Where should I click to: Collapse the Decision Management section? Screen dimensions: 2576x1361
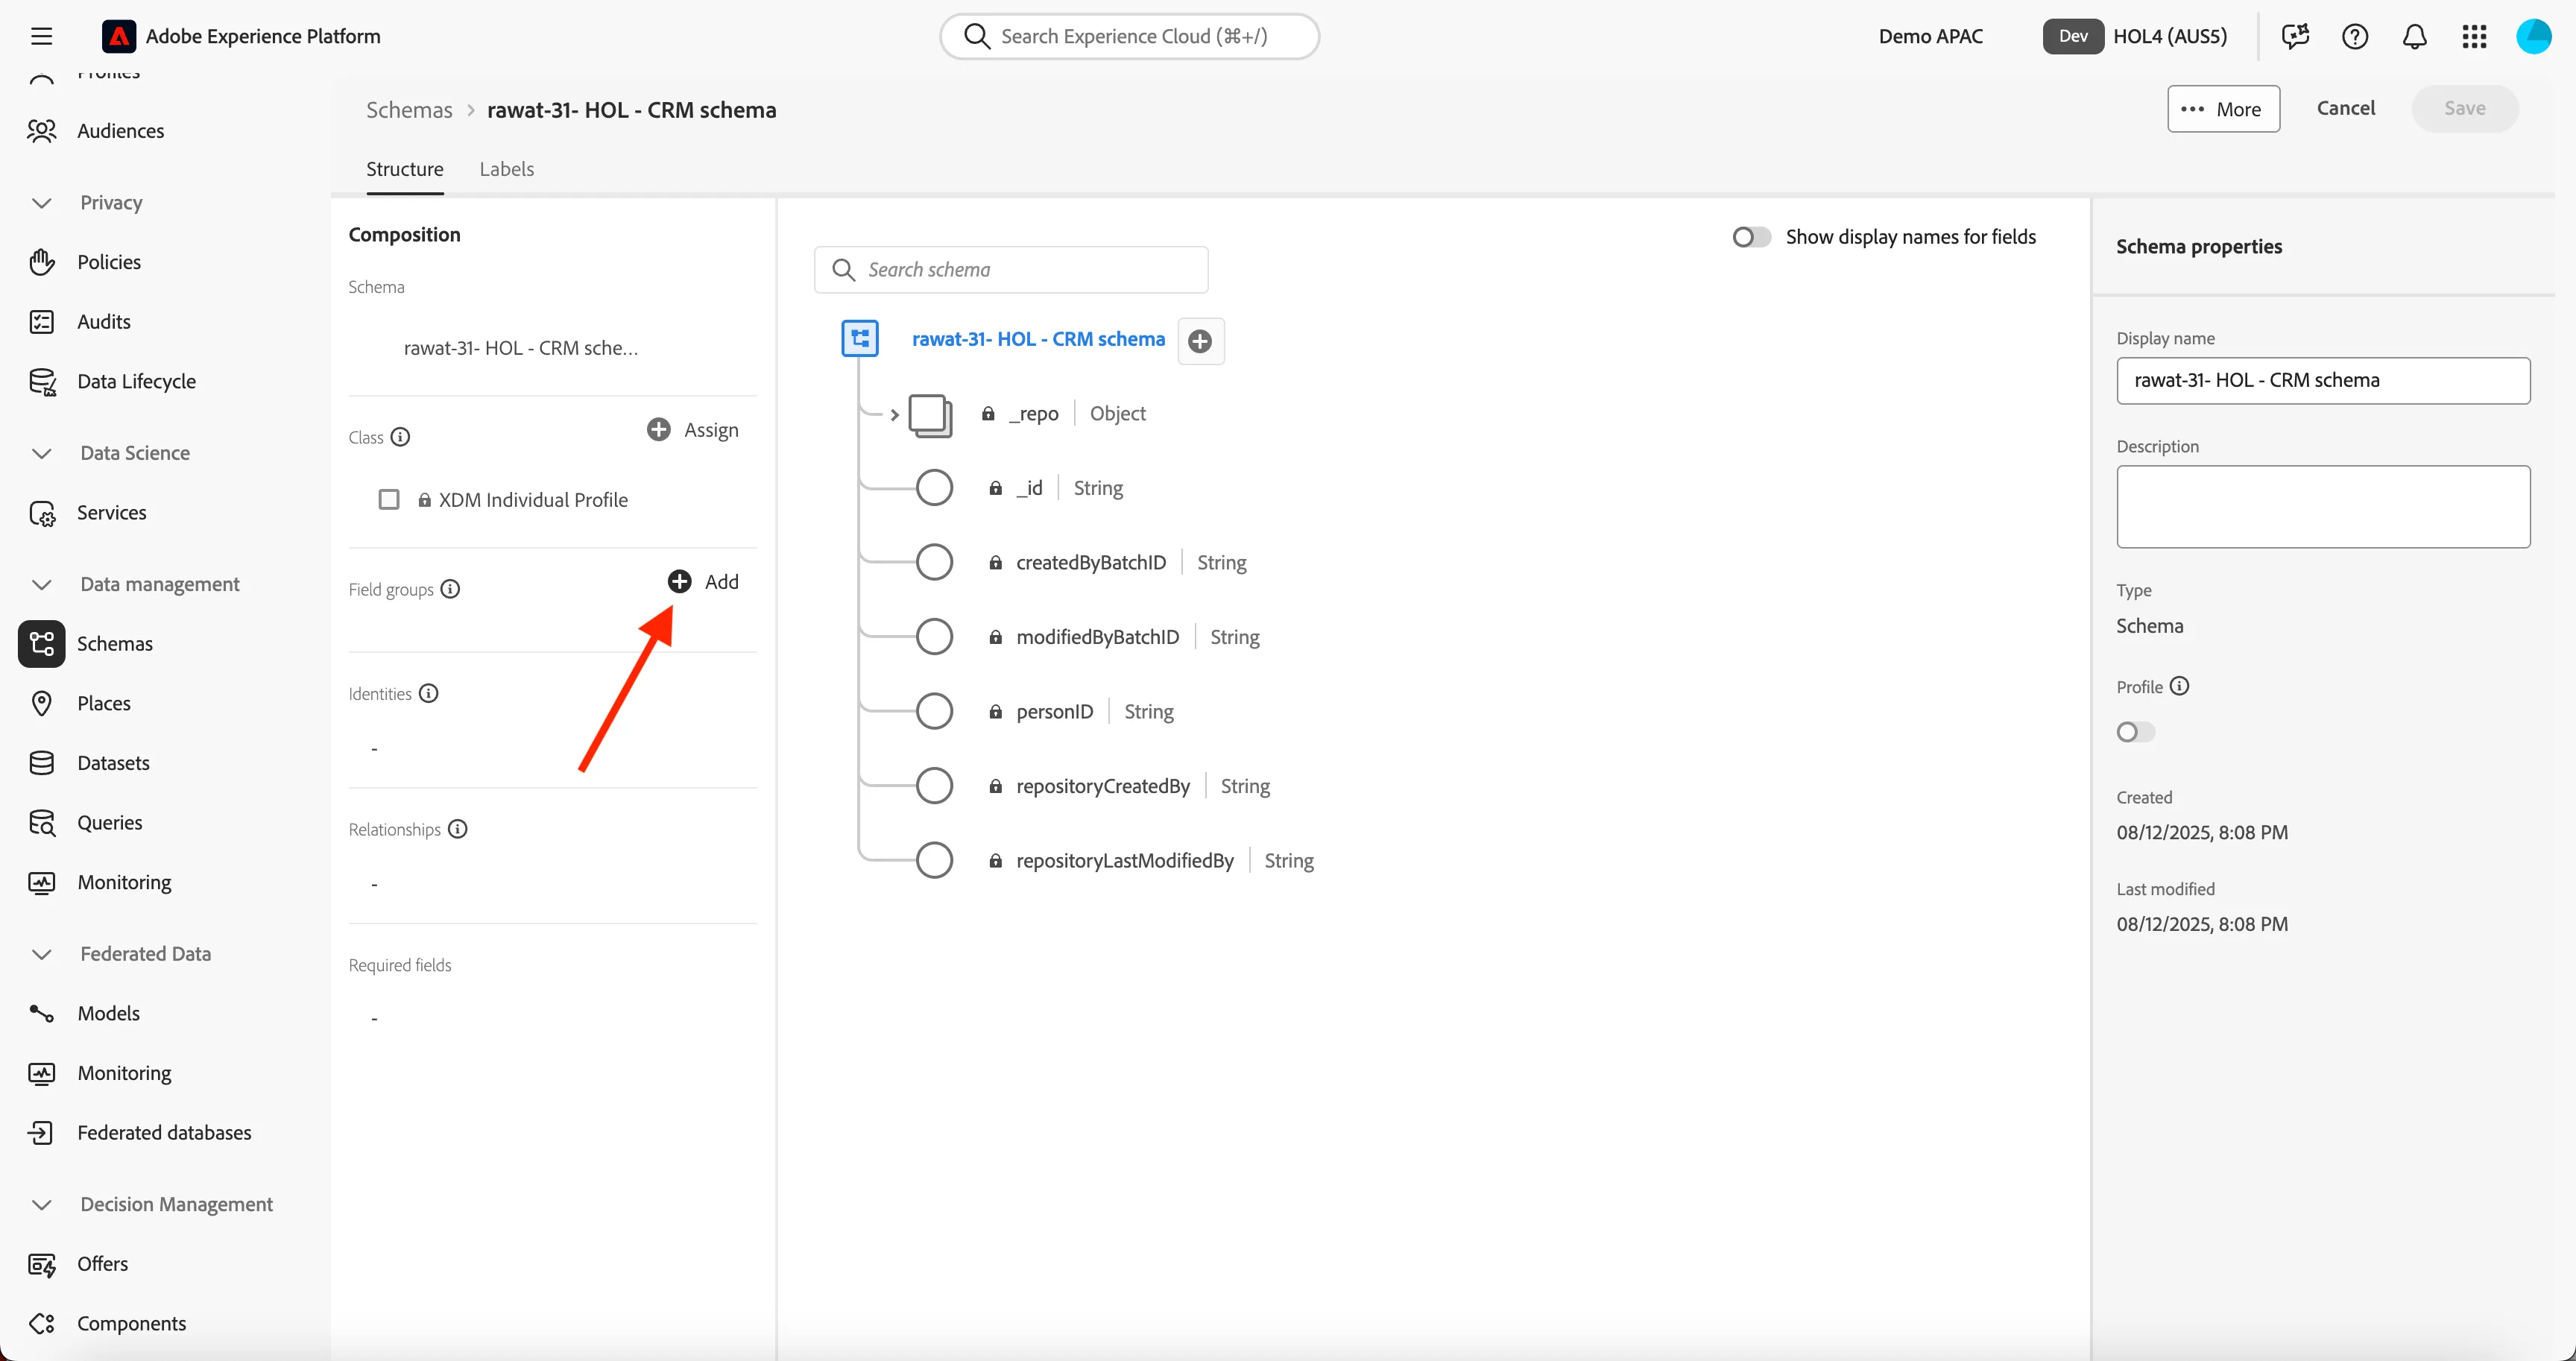pos(41,1204)
